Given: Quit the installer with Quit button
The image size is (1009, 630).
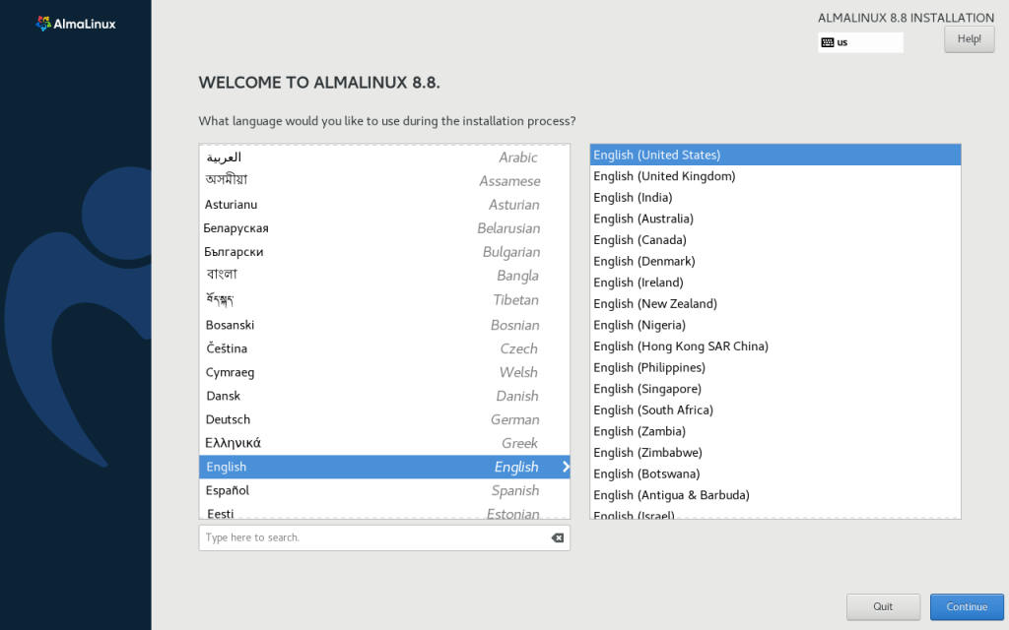Looking at the screenshot, I should point(882,606).
